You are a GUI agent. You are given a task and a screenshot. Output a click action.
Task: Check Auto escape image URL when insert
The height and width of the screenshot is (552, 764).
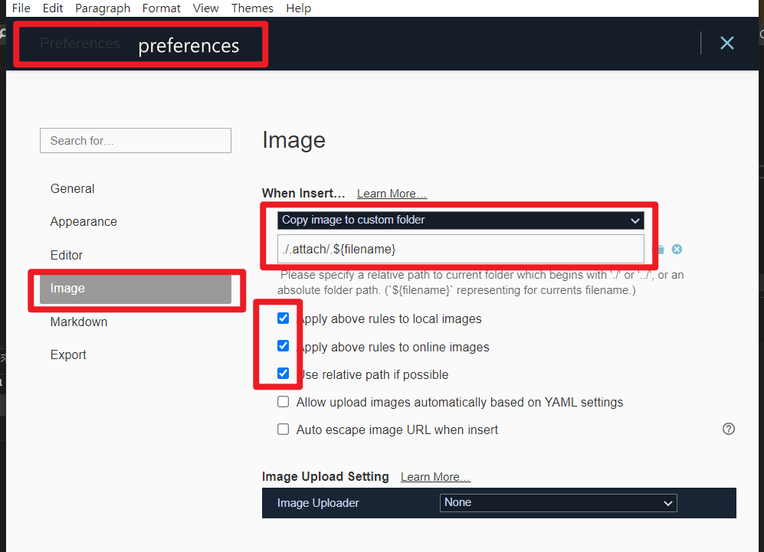(284, 430)
